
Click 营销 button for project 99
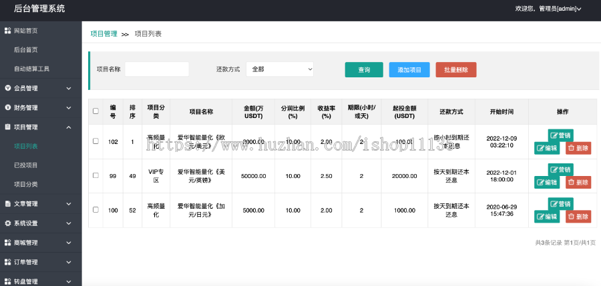[x=561, y=169]
